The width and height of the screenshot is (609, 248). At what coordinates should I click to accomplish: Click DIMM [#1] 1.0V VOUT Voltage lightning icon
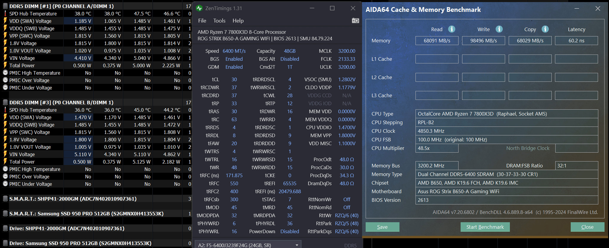pyautogui.click(x=5, y=51)
